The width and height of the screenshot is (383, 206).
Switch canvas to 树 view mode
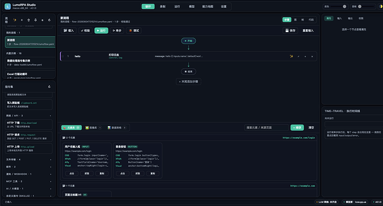click(303, 20)
